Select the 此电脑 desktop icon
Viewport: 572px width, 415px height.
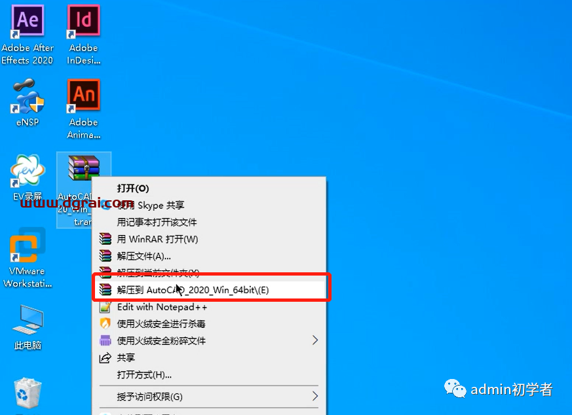[x=28, y=327]
